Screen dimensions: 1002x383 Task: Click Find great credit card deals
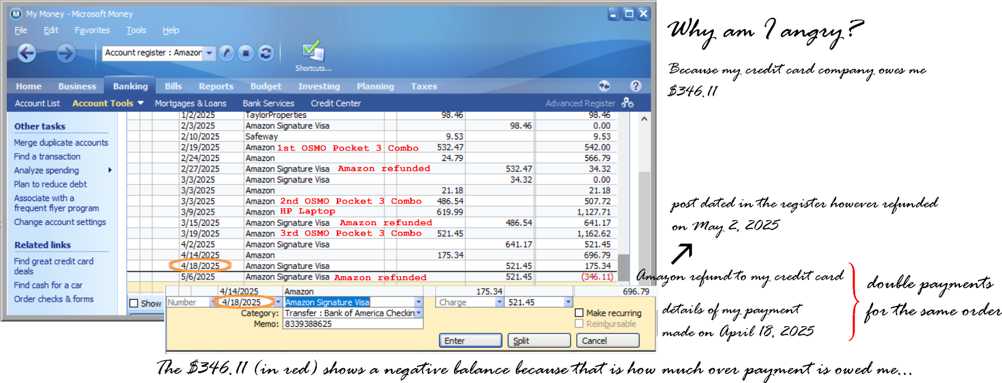click(54, 266)
